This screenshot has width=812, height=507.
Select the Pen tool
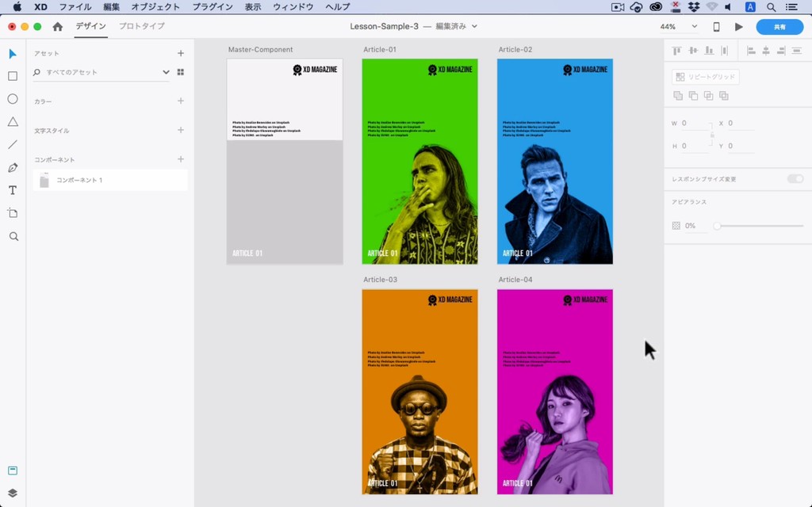click(13, 168)
